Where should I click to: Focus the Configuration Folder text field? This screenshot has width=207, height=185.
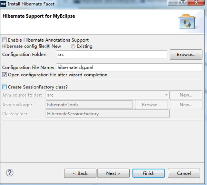click(x=112, y=54)
